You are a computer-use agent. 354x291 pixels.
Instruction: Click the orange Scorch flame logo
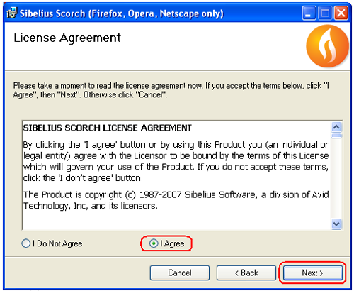pos(327,46)
